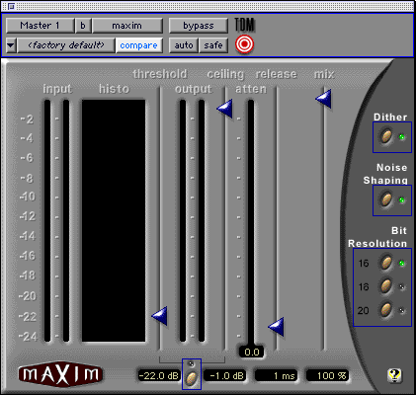Select 20-bit resolution option

tap(386, 310)
